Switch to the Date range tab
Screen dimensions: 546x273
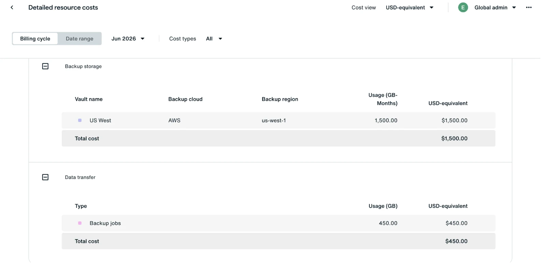point(80,39)
